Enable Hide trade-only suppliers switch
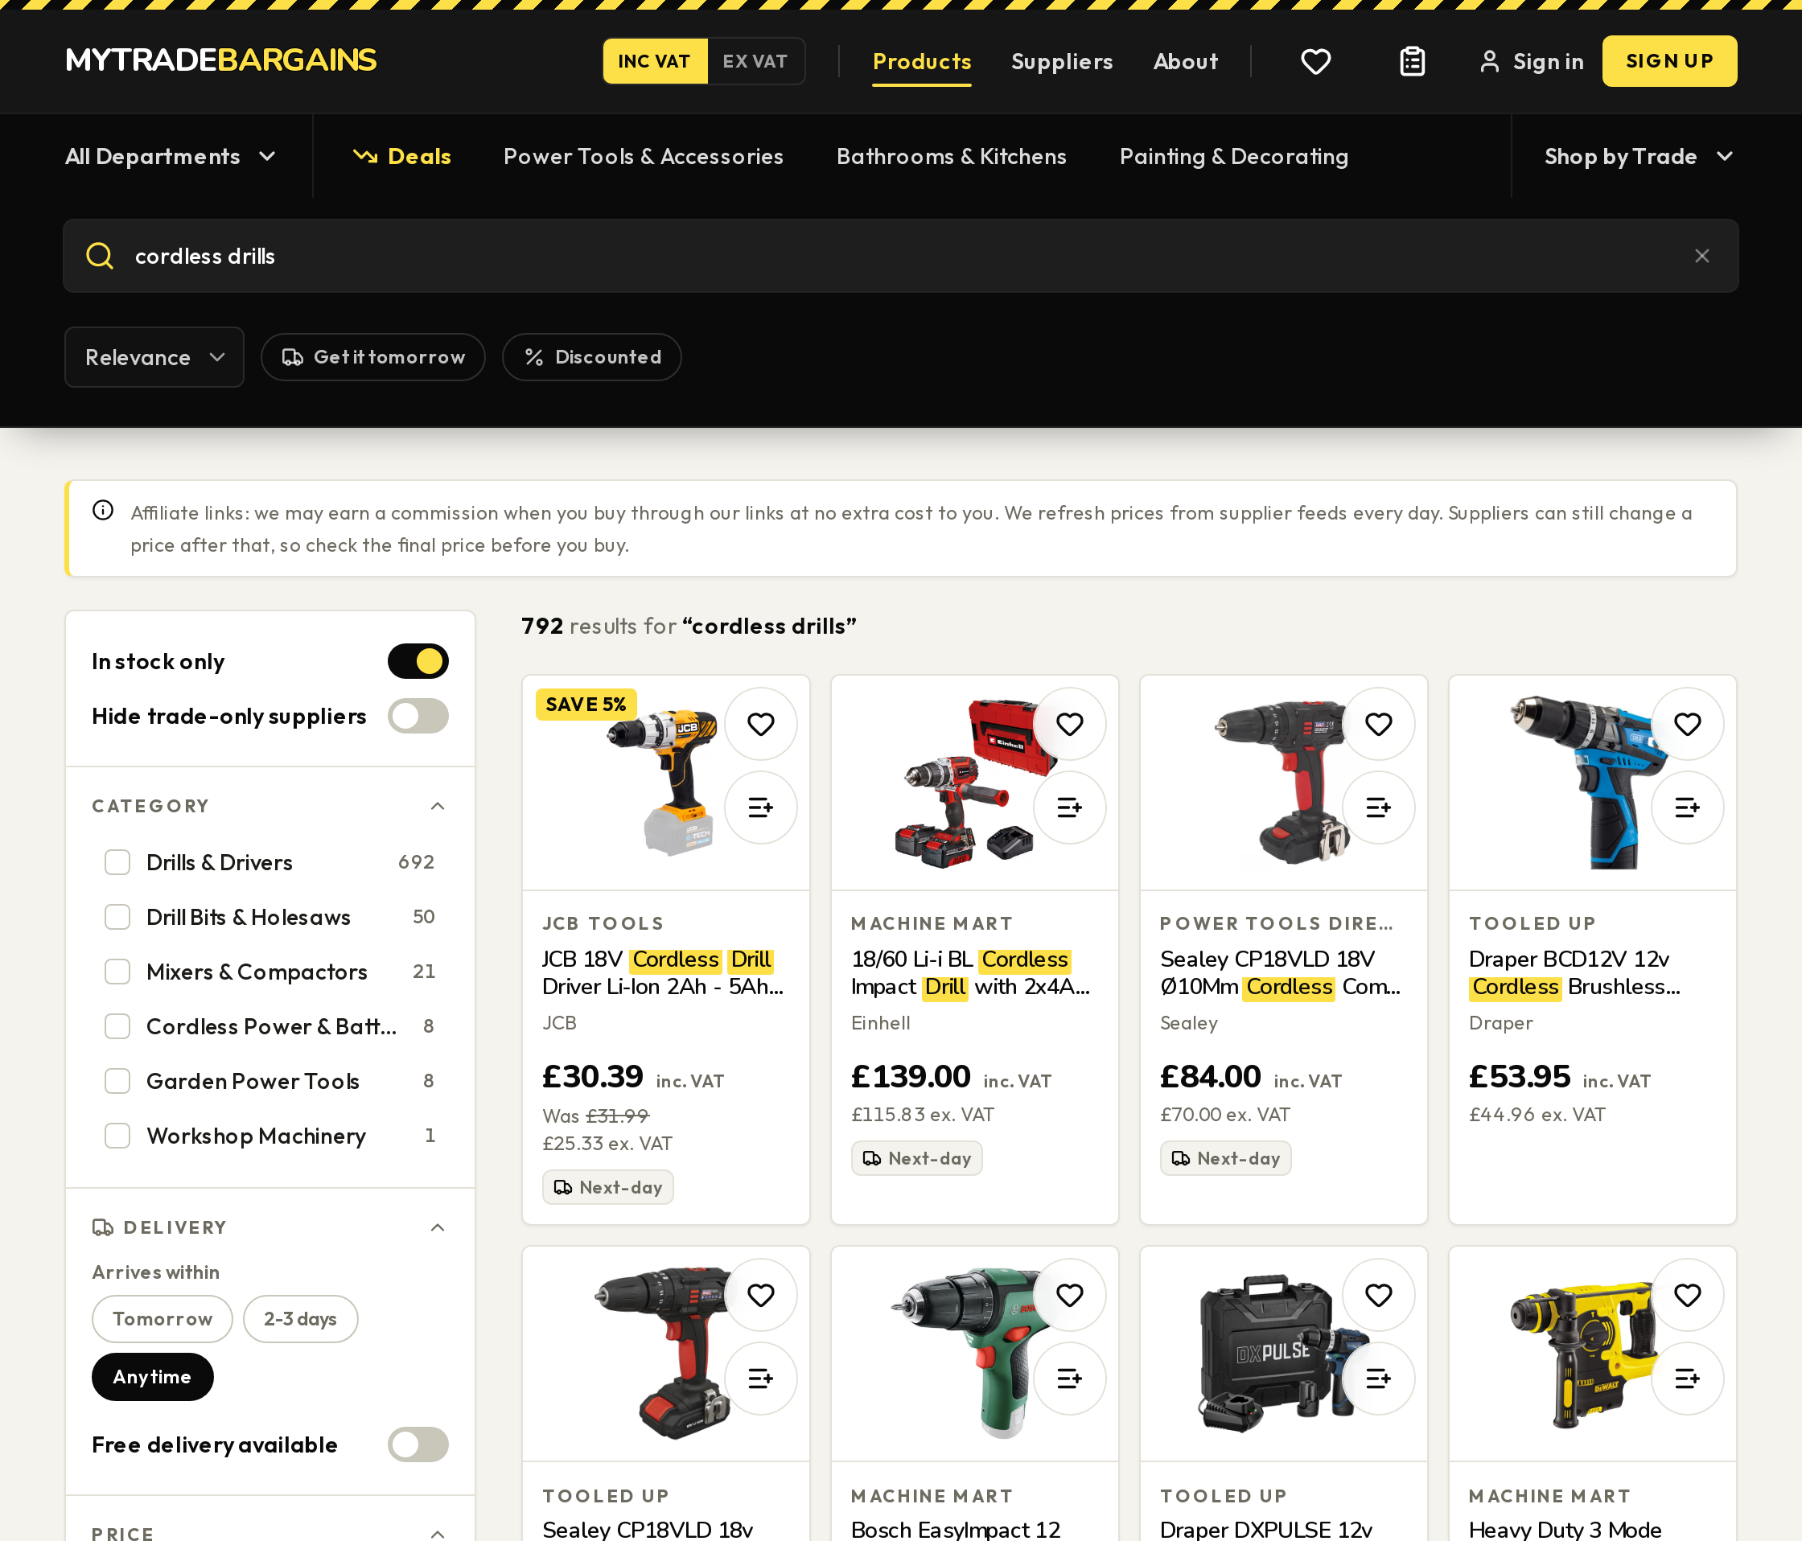The width and height of the screenshot is (1802, 1541). [418, 716]
